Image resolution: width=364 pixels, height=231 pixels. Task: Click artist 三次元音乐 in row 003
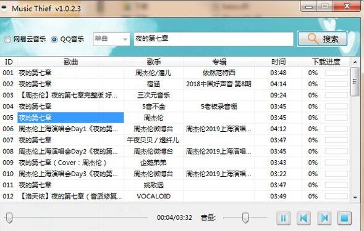tap(153, 95)
